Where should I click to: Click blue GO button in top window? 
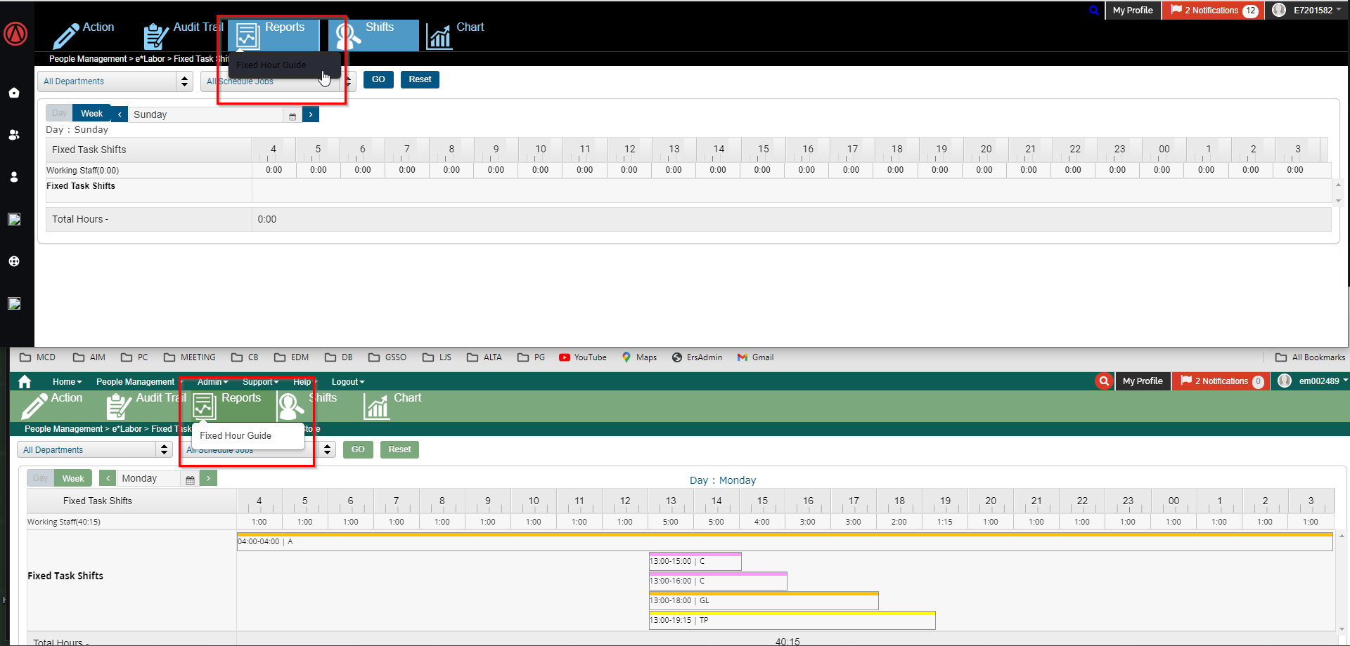point(378,79)
